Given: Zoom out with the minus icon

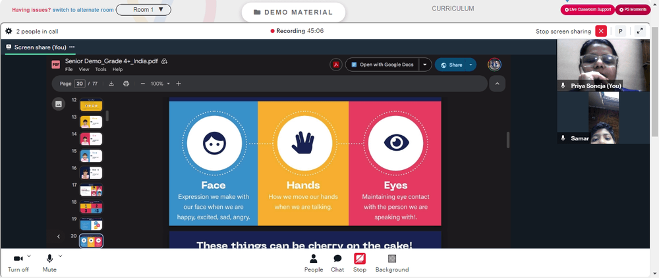Looking at the screenshot, I should tap(143, 84).
